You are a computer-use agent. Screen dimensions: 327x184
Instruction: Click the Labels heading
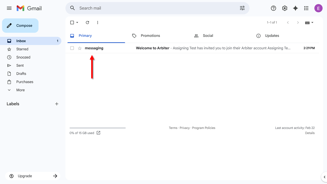coord(13,104)
